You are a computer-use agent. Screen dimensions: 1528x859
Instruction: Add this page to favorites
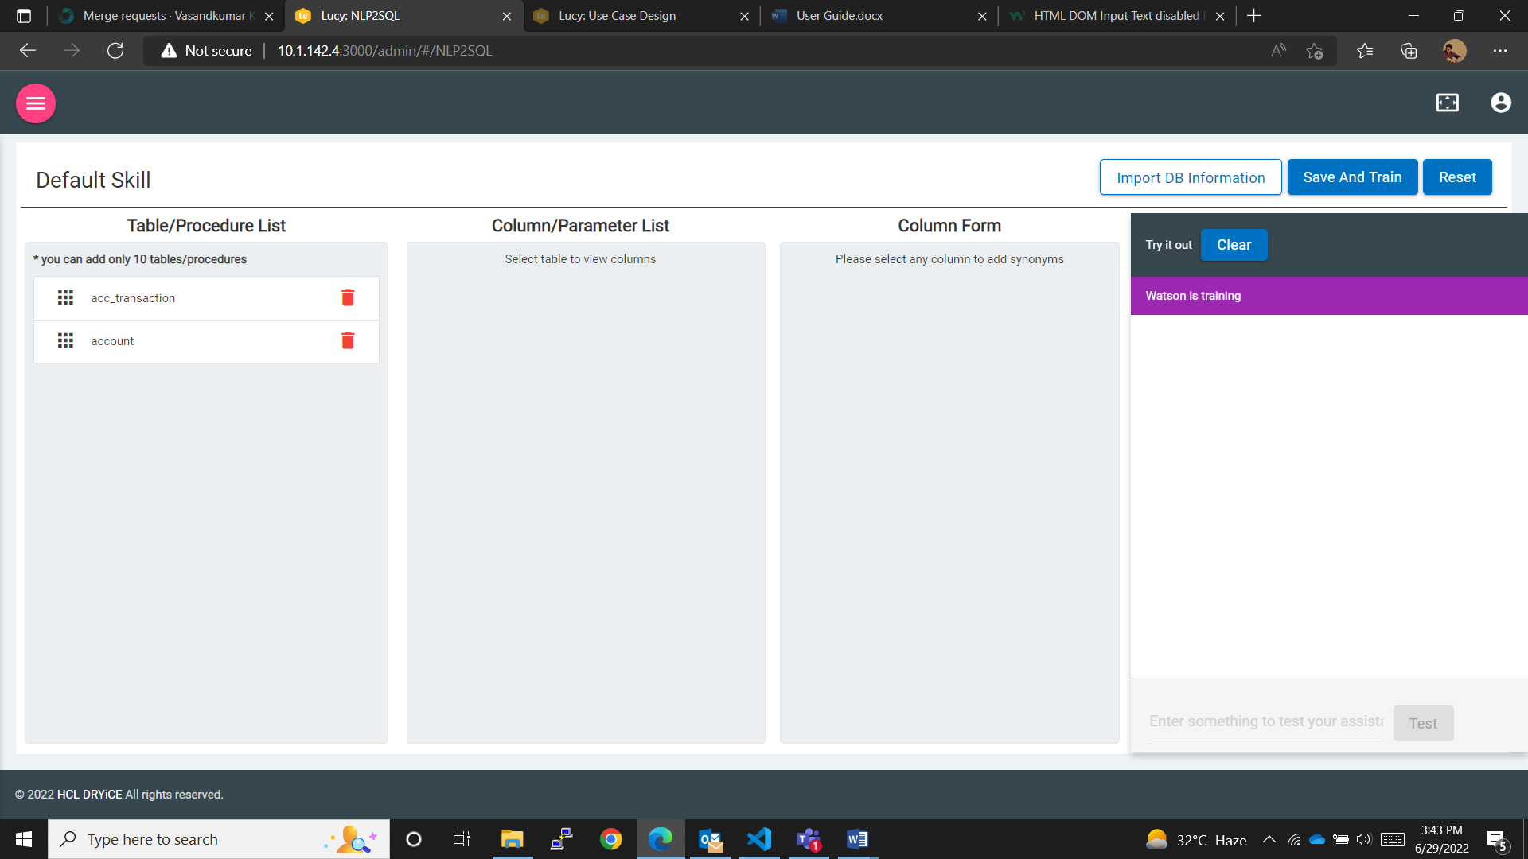(1314, 51)
